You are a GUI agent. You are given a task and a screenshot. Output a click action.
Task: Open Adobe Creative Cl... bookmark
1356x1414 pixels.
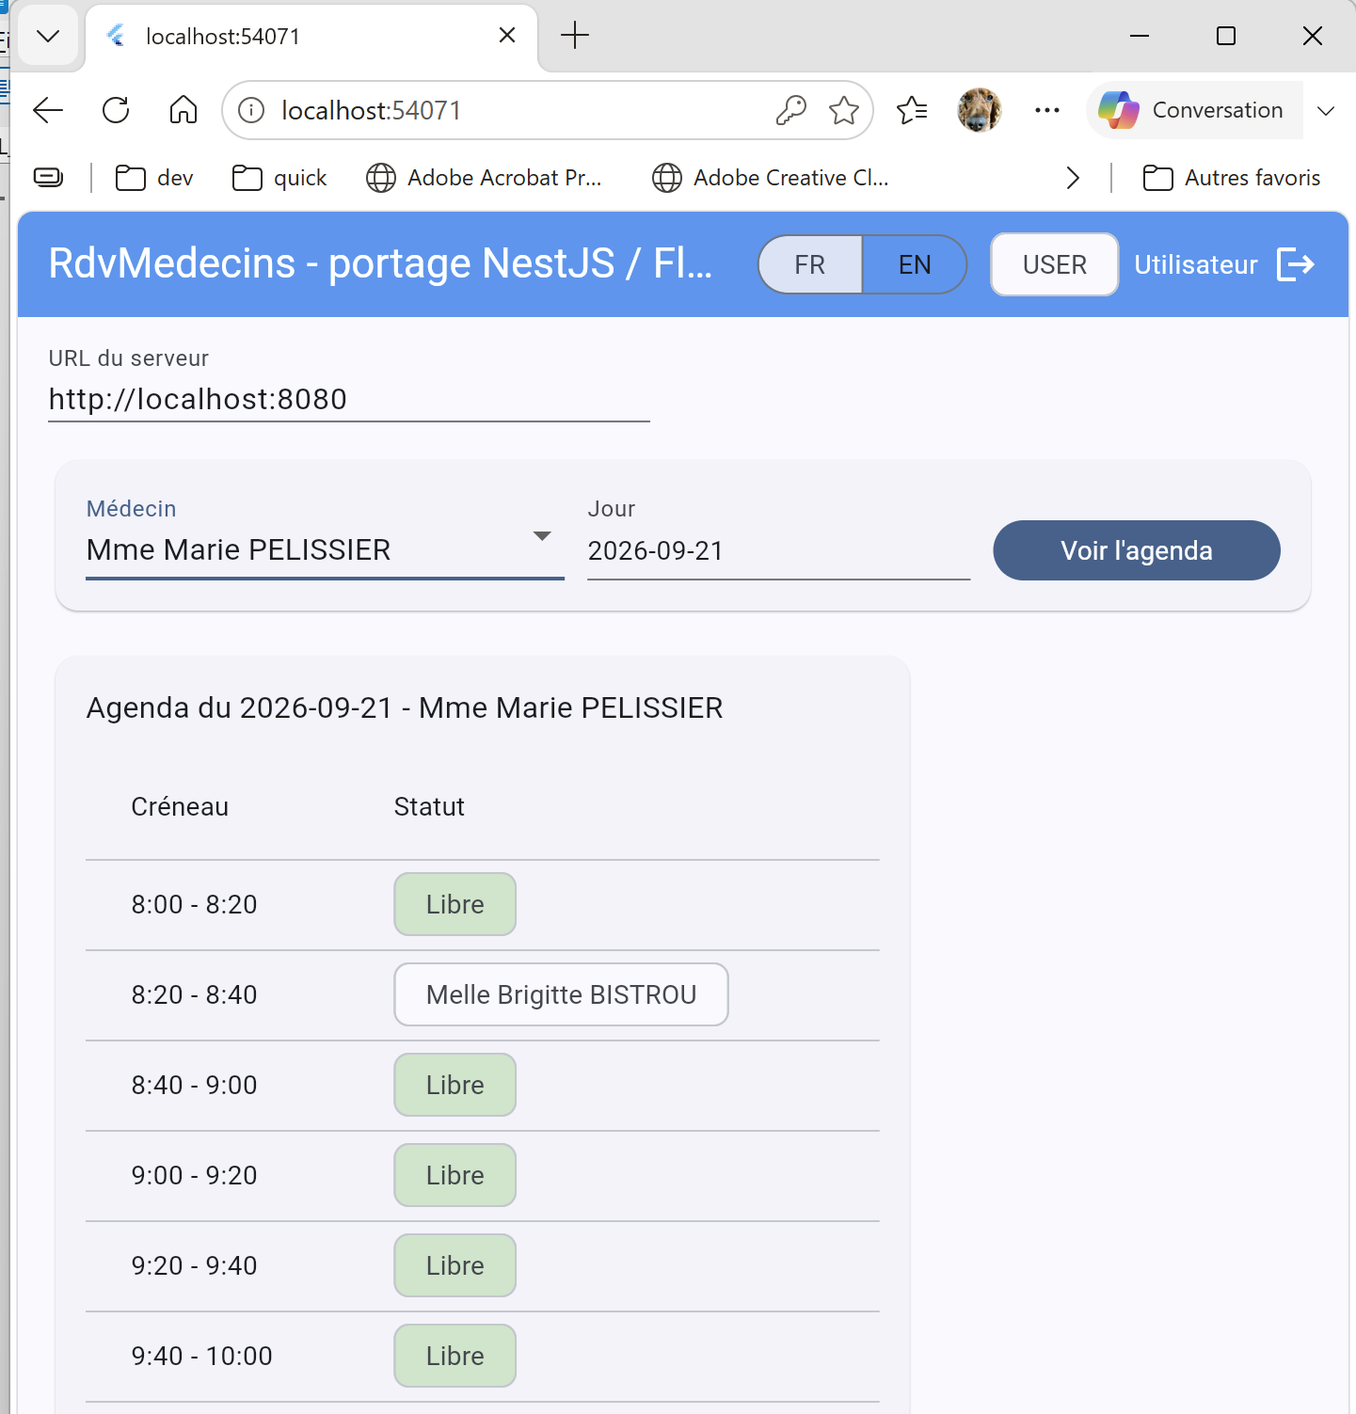point(770,178)
